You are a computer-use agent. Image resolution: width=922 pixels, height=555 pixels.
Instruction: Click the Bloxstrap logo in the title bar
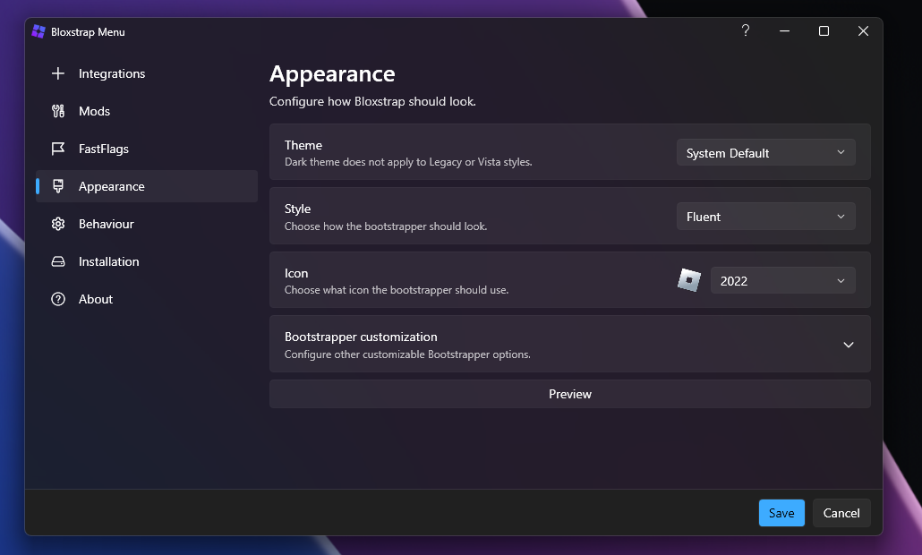point(38,30)
